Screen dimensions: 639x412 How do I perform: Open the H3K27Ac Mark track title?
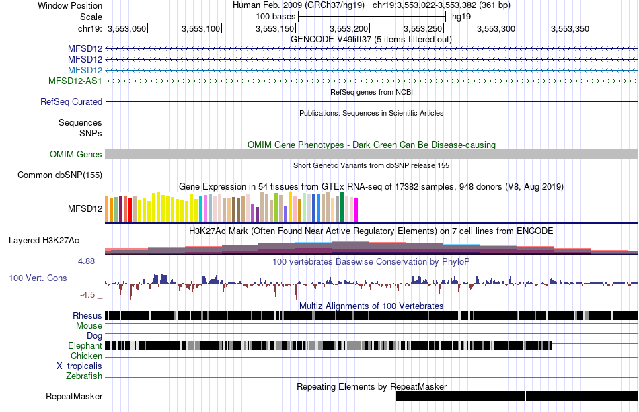point(371,231)
